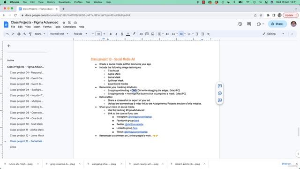Open the text Align dropdown
This screenshot has width=300, height=169.
point(160,34)
